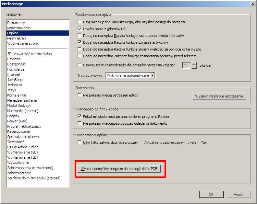The width and height of the screenshot is (257, 204).
Task: Click Wyzeruj wszystkie ostrzeżenia button
Action: click(x=219, y=96)
